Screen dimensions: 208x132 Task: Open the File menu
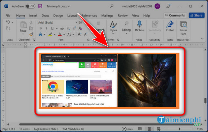tap(8, 16)
